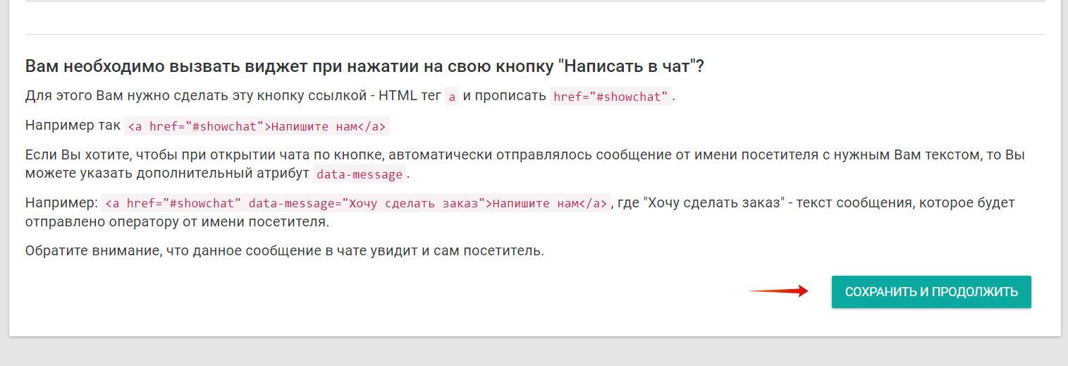Click the text "Например так"
The image size is (1068, 366).
[73, 126]
